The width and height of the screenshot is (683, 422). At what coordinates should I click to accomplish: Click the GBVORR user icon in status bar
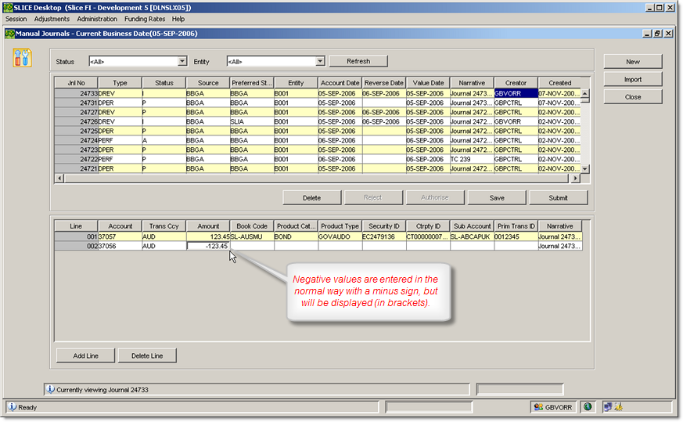coord(537,407)
